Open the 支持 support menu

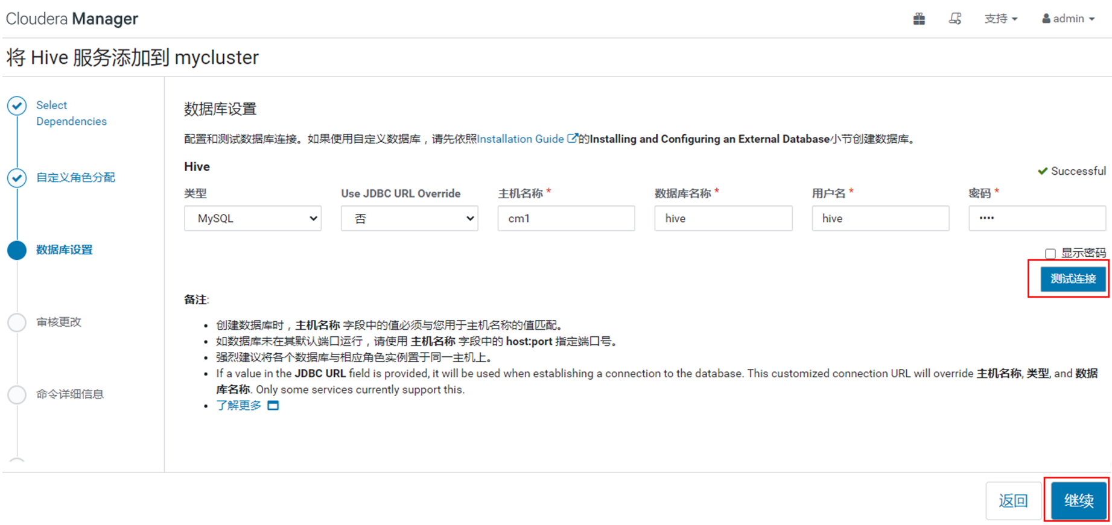(x=1001, y=19)
